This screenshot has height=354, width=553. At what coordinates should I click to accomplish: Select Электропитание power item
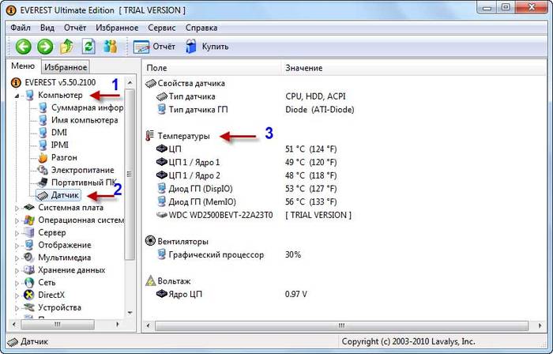tap(82, 170)
